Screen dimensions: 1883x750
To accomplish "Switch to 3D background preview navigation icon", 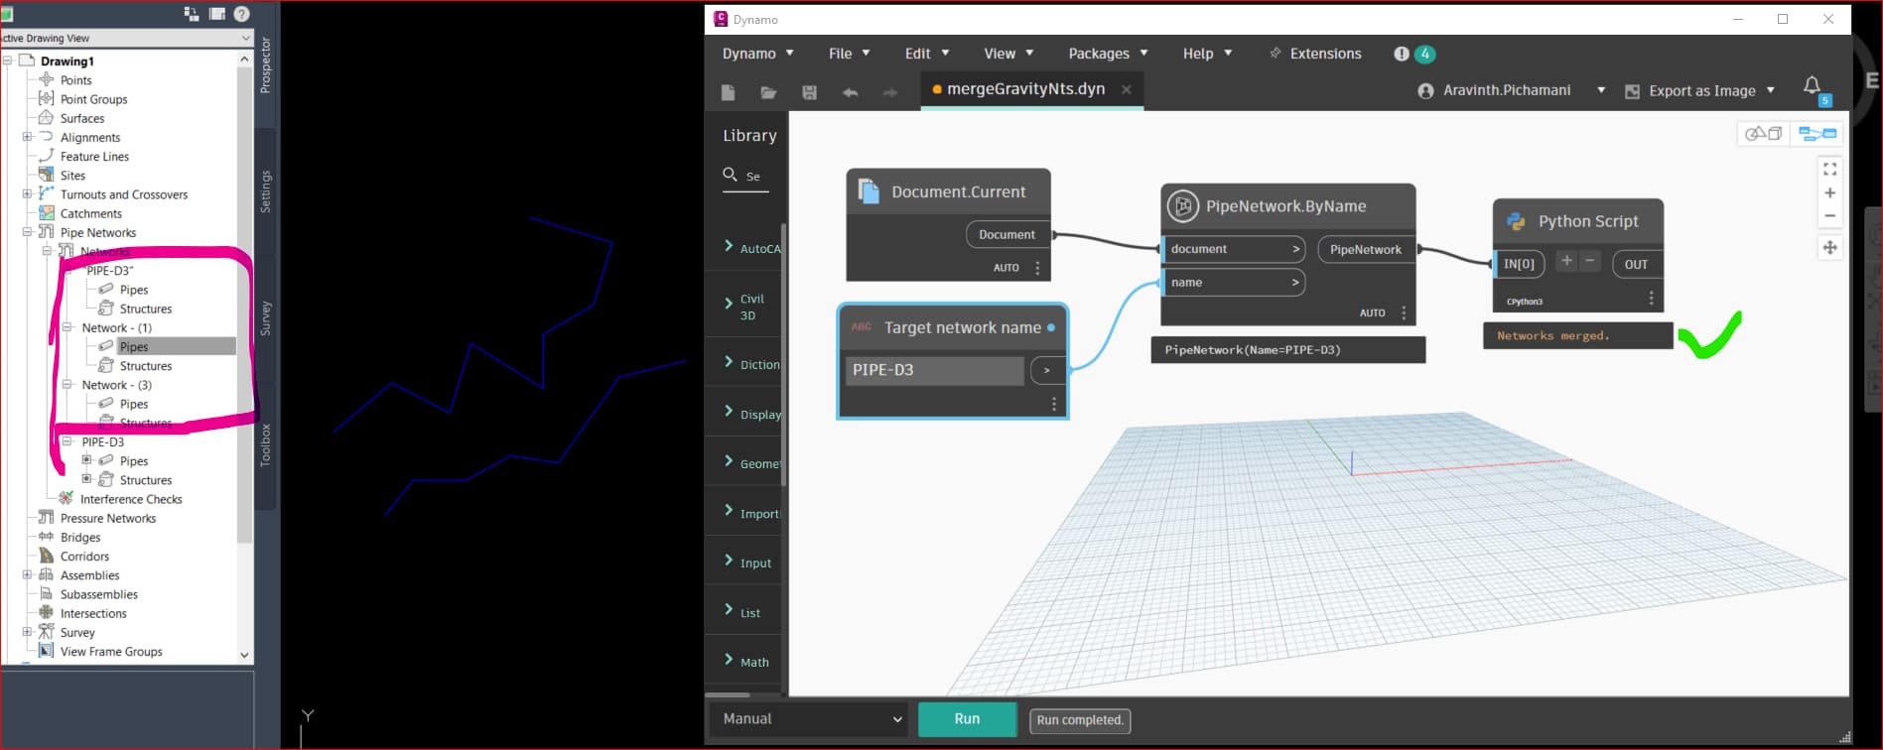I will click(1764, 133).
